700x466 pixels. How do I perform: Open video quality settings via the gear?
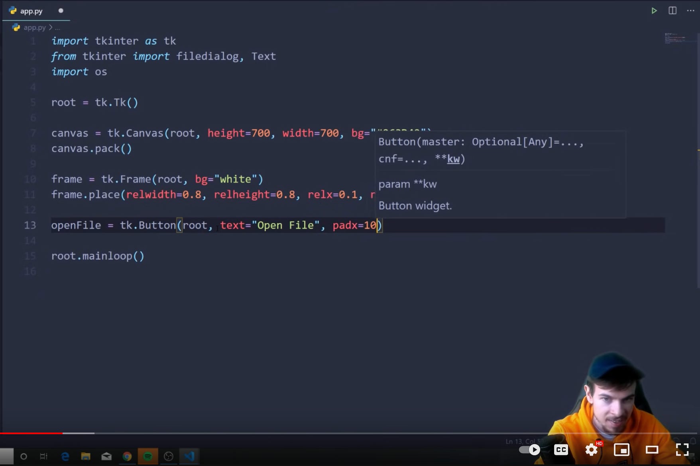point(591,450)
